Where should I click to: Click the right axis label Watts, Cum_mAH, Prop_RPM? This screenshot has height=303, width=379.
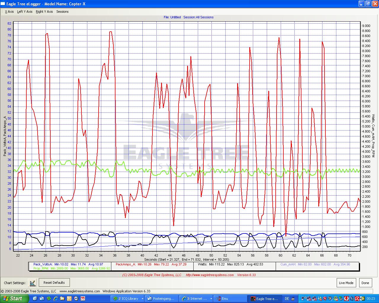[x=373, y=136]
